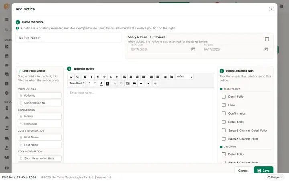Toggle underline formatting
The image size is (289, 181).
coord(98,77)
